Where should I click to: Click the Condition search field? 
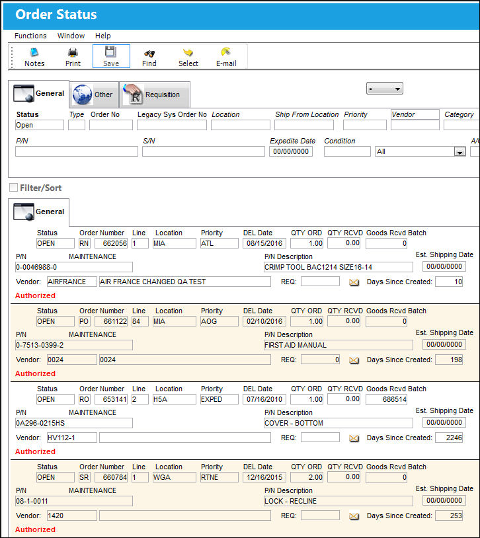pos(347,151)
